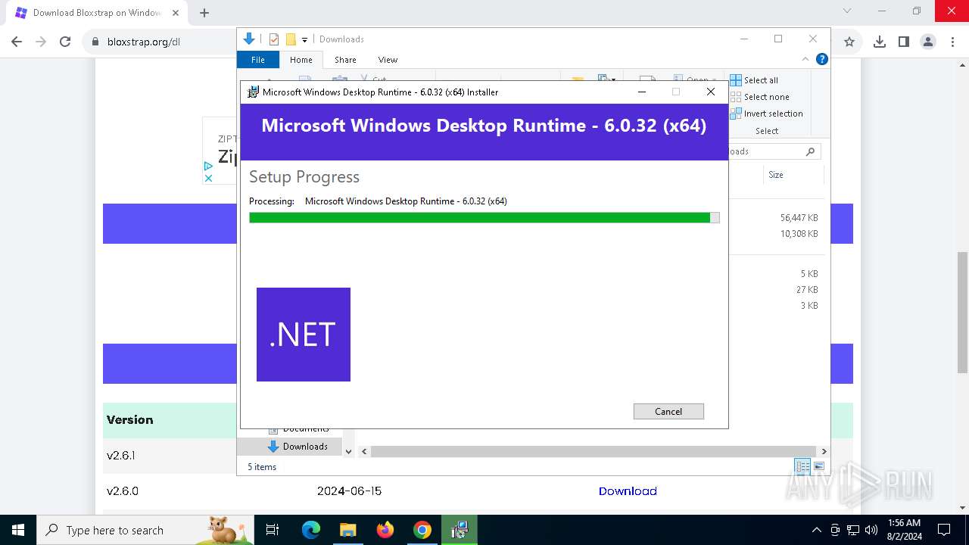The width and height of the screenshot is (969, 545).
Task: Click horizontal scrollbar right arrow in Explorer
Action: (824, 451)
